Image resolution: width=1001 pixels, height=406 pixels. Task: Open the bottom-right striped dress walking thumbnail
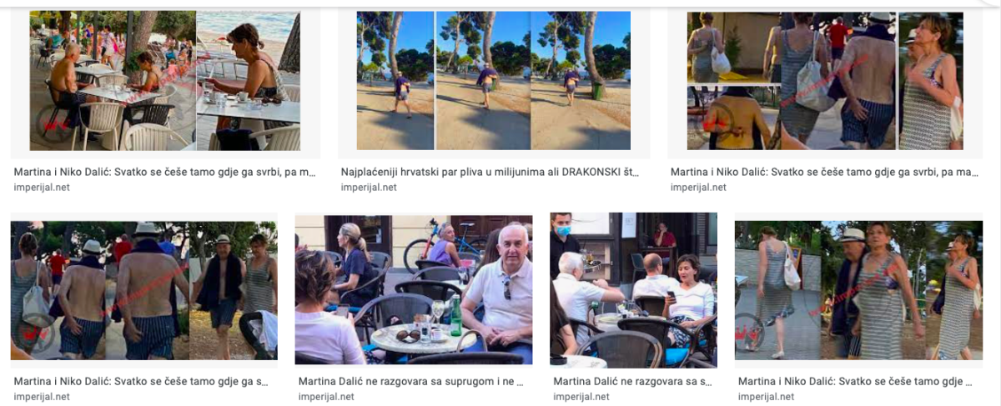click(858, 290)
